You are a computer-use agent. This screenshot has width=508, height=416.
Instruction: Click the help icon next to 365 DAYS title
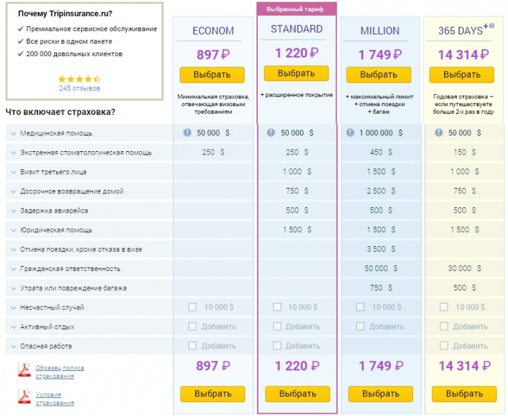pos(492,26)
